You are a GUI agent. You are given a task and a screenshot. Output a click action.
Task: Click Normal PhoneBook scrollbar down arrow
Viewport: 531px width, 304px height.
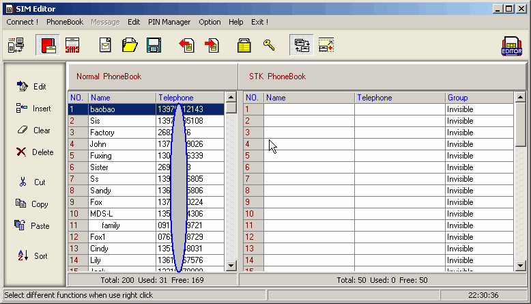231,265
